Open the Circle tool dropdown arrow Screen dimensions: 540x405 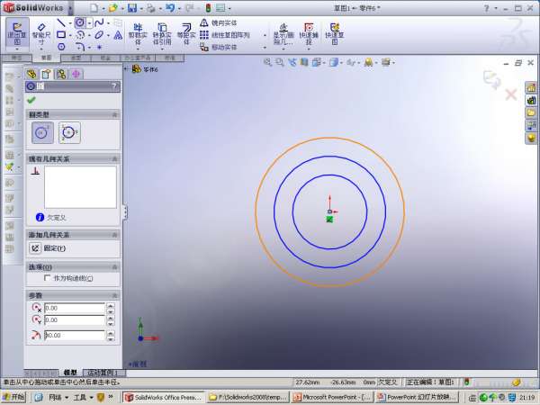click(x=89, y=23)
